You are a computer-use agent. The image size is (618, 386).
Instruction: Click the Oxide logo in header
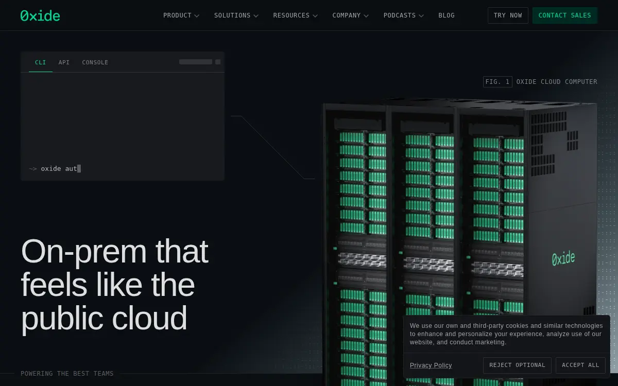(x=40, y=15)
